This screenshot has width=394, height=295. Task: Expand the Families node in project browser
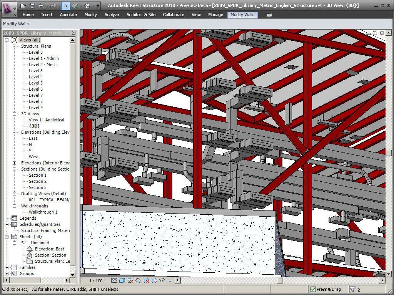click(x=7, y=267)
